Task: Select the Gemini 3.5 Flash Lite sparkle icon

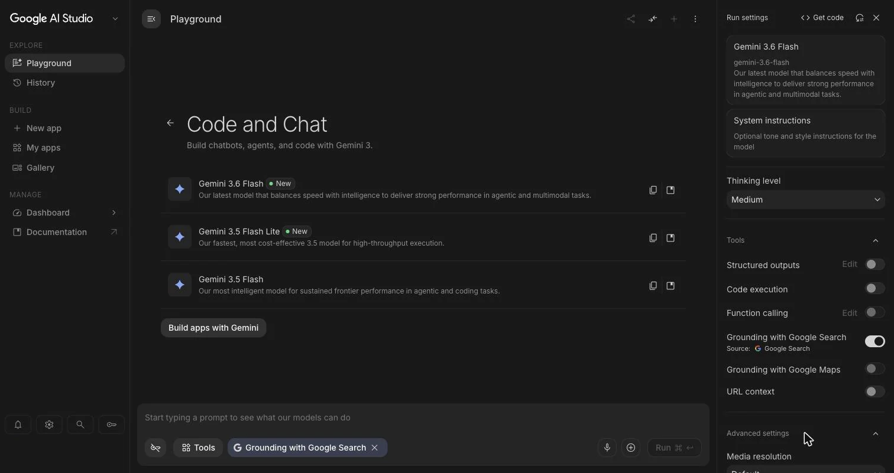Action: [180, 237]
